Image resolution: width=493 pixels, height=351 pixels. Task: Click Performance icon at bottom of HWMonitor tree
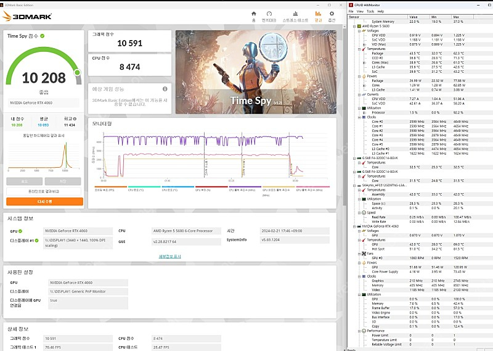[x=364, y=331]
